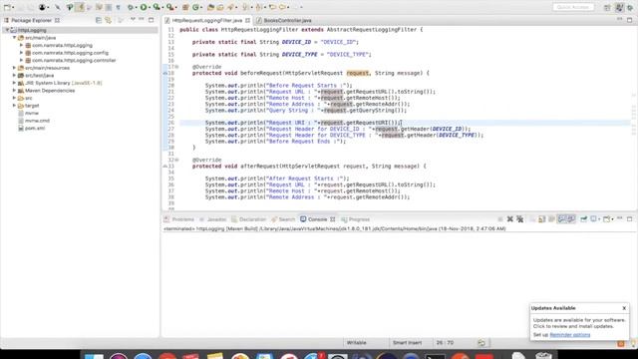Switch to the HttpRequestLoggingFilter.java tab
Viewport: 638px width, 359px height.
tap(206, 20)
